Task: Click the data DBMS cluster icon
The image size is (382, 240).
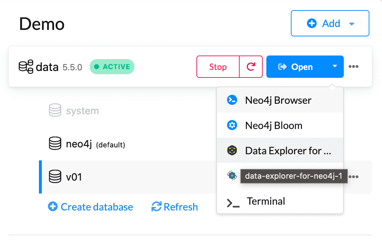Action: coord(26,67)
